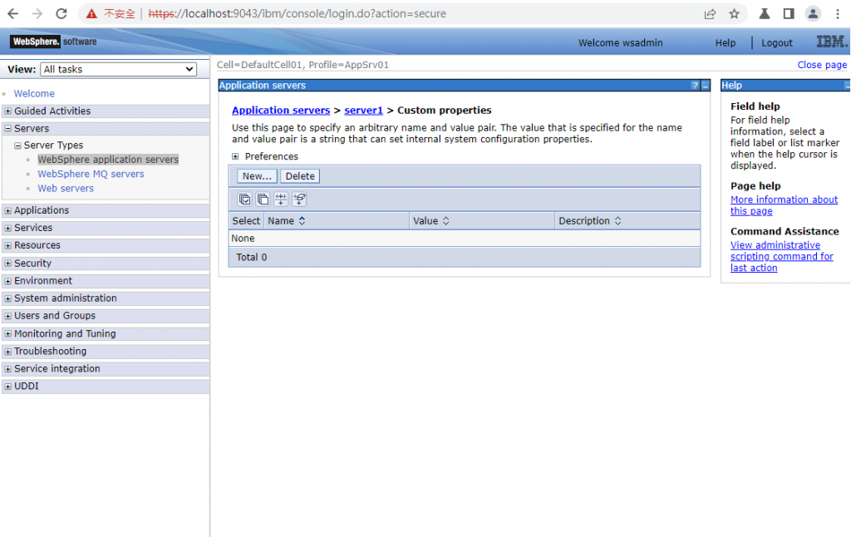Click the Delete button
This screenshot has width=851, height=537.
coord(300,176)
